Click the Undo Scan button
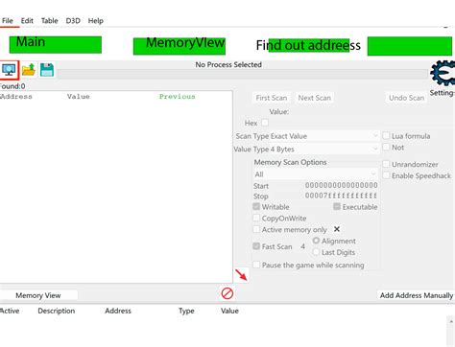The height and width of the screenshot is (347, 455). point(406,98)
